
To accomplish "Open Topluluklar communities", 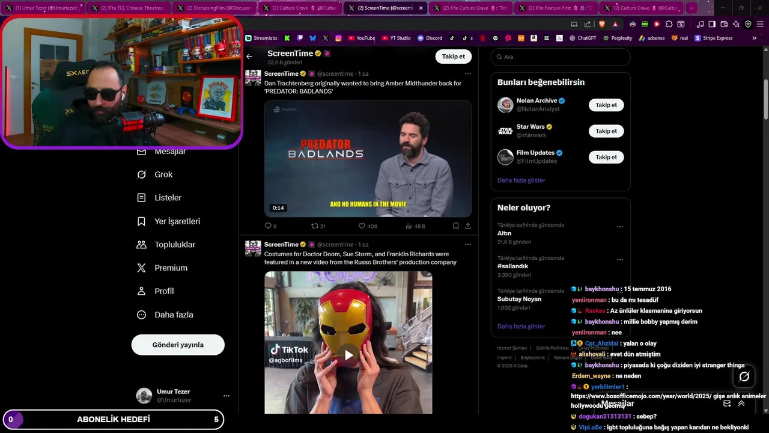I will pyautogui.click(x=166, y=245).
